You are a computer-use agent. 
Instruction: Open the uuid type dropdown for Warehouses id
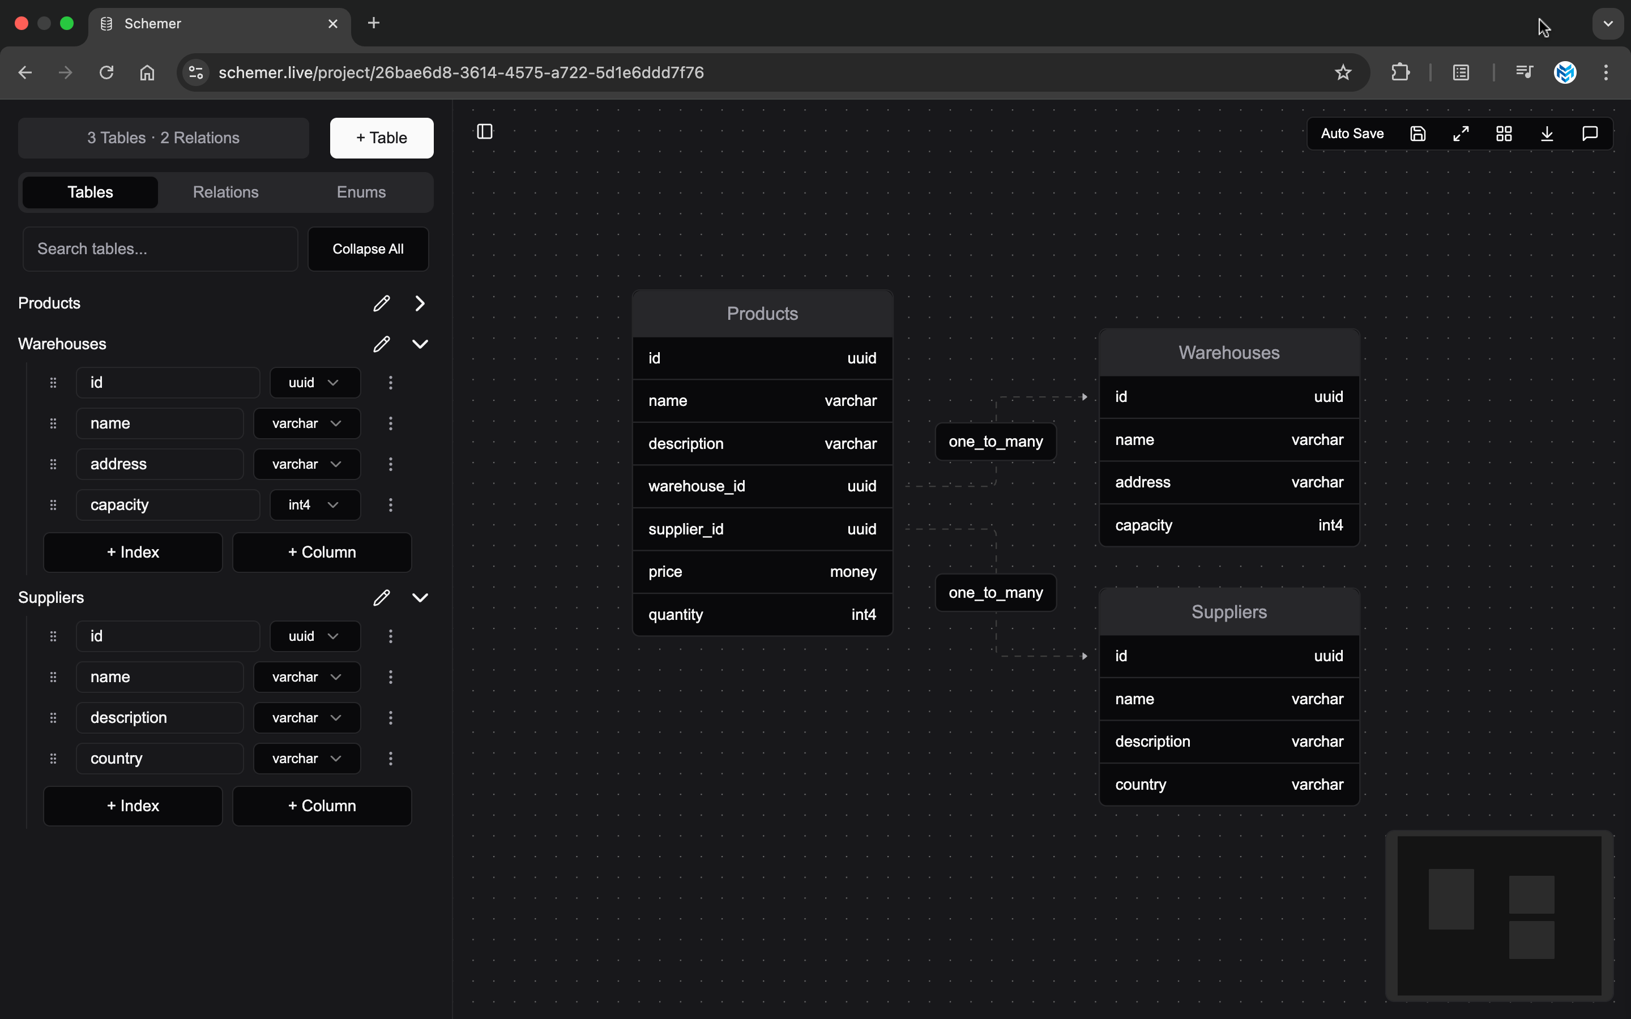coord(314,383)
